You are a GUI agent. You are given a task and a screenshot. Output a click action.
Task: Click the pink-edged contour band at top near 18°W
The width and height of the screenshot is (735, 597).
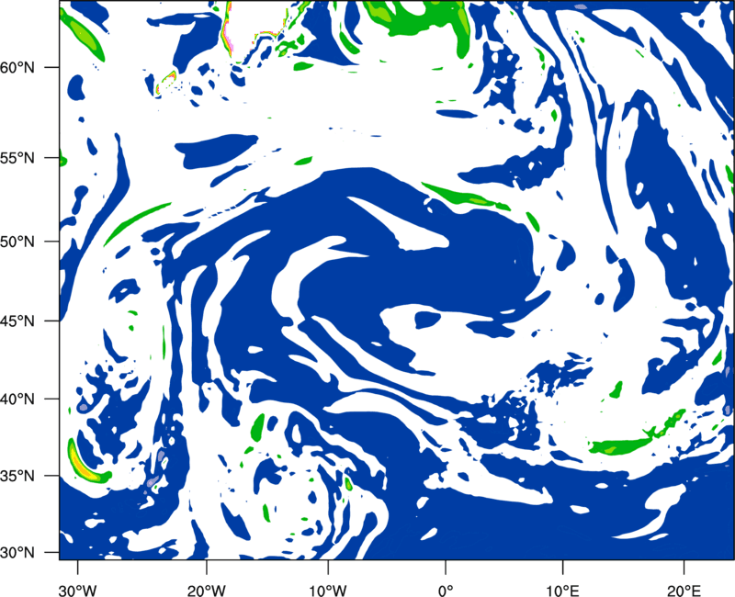pyautogui.click(x=228, y=28)
